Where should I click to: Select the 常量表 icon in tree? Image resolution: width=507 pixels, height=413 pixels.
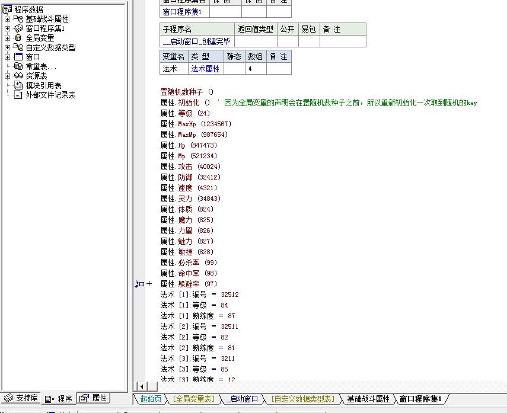tap(18, 66)
